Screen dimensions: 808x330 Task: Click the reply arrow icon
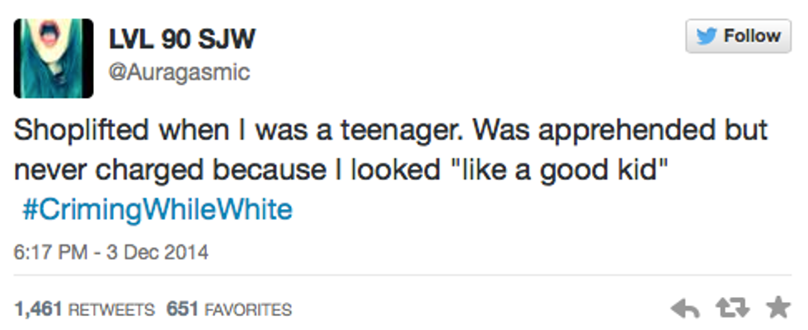685,309
